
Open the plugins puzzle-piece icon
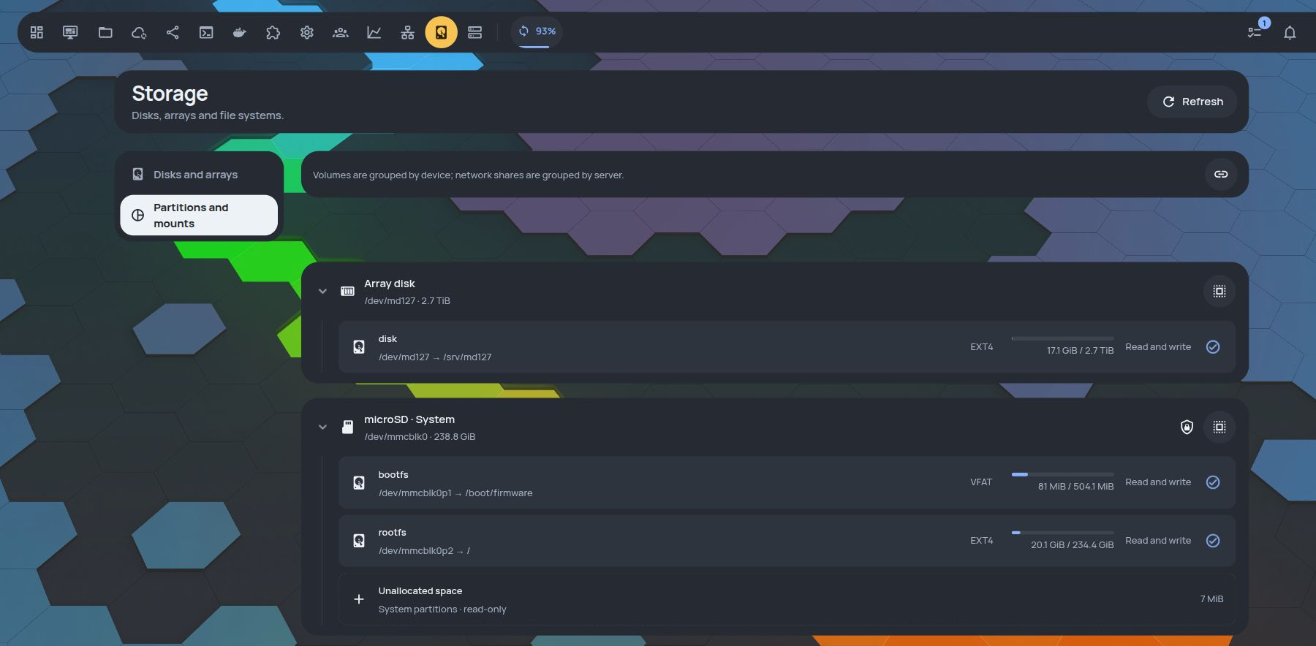pos(273,32)
